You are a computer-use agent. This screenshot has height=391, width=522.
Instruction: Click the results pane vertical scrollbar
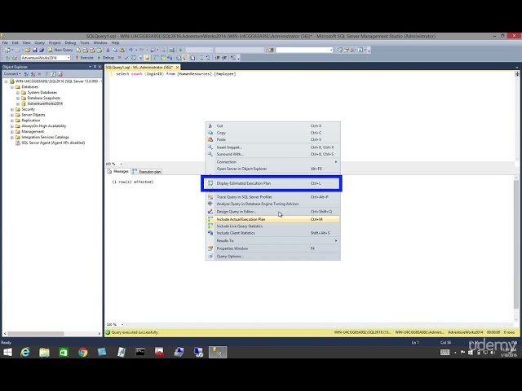coord(516,249)
